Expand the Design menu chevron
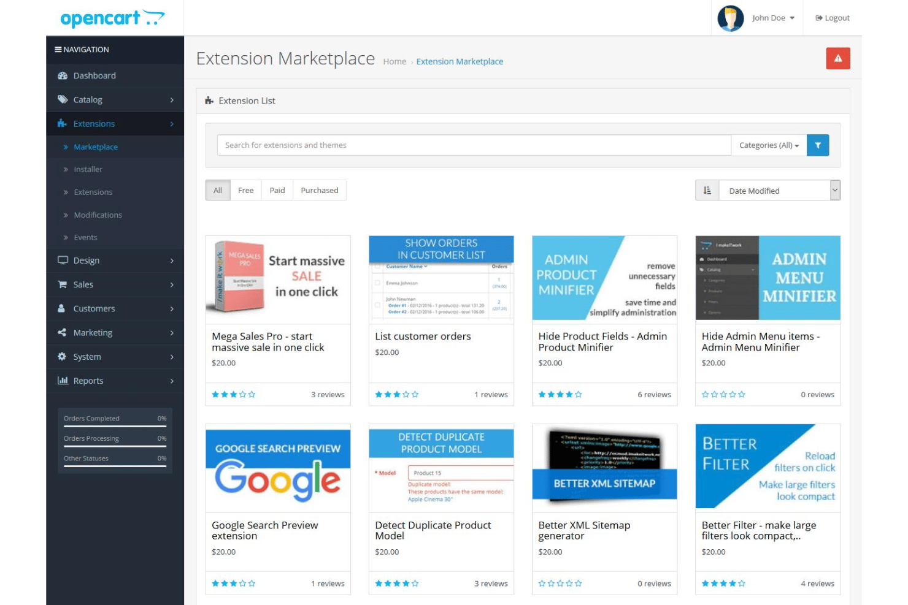The image size is (908, 605). (x=172, y=261)
